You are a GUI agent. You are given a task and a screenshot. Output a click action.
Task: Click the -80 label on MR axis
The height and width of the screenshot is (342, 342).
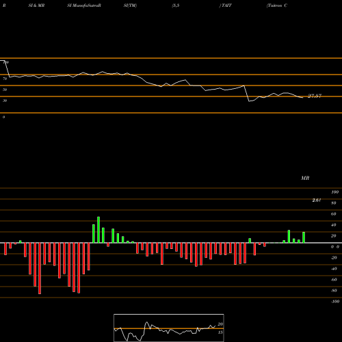pos(334,291)
